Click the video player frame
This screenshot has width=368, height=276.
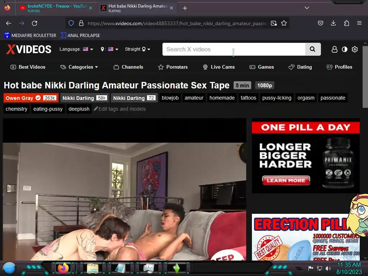pos(124,189)
